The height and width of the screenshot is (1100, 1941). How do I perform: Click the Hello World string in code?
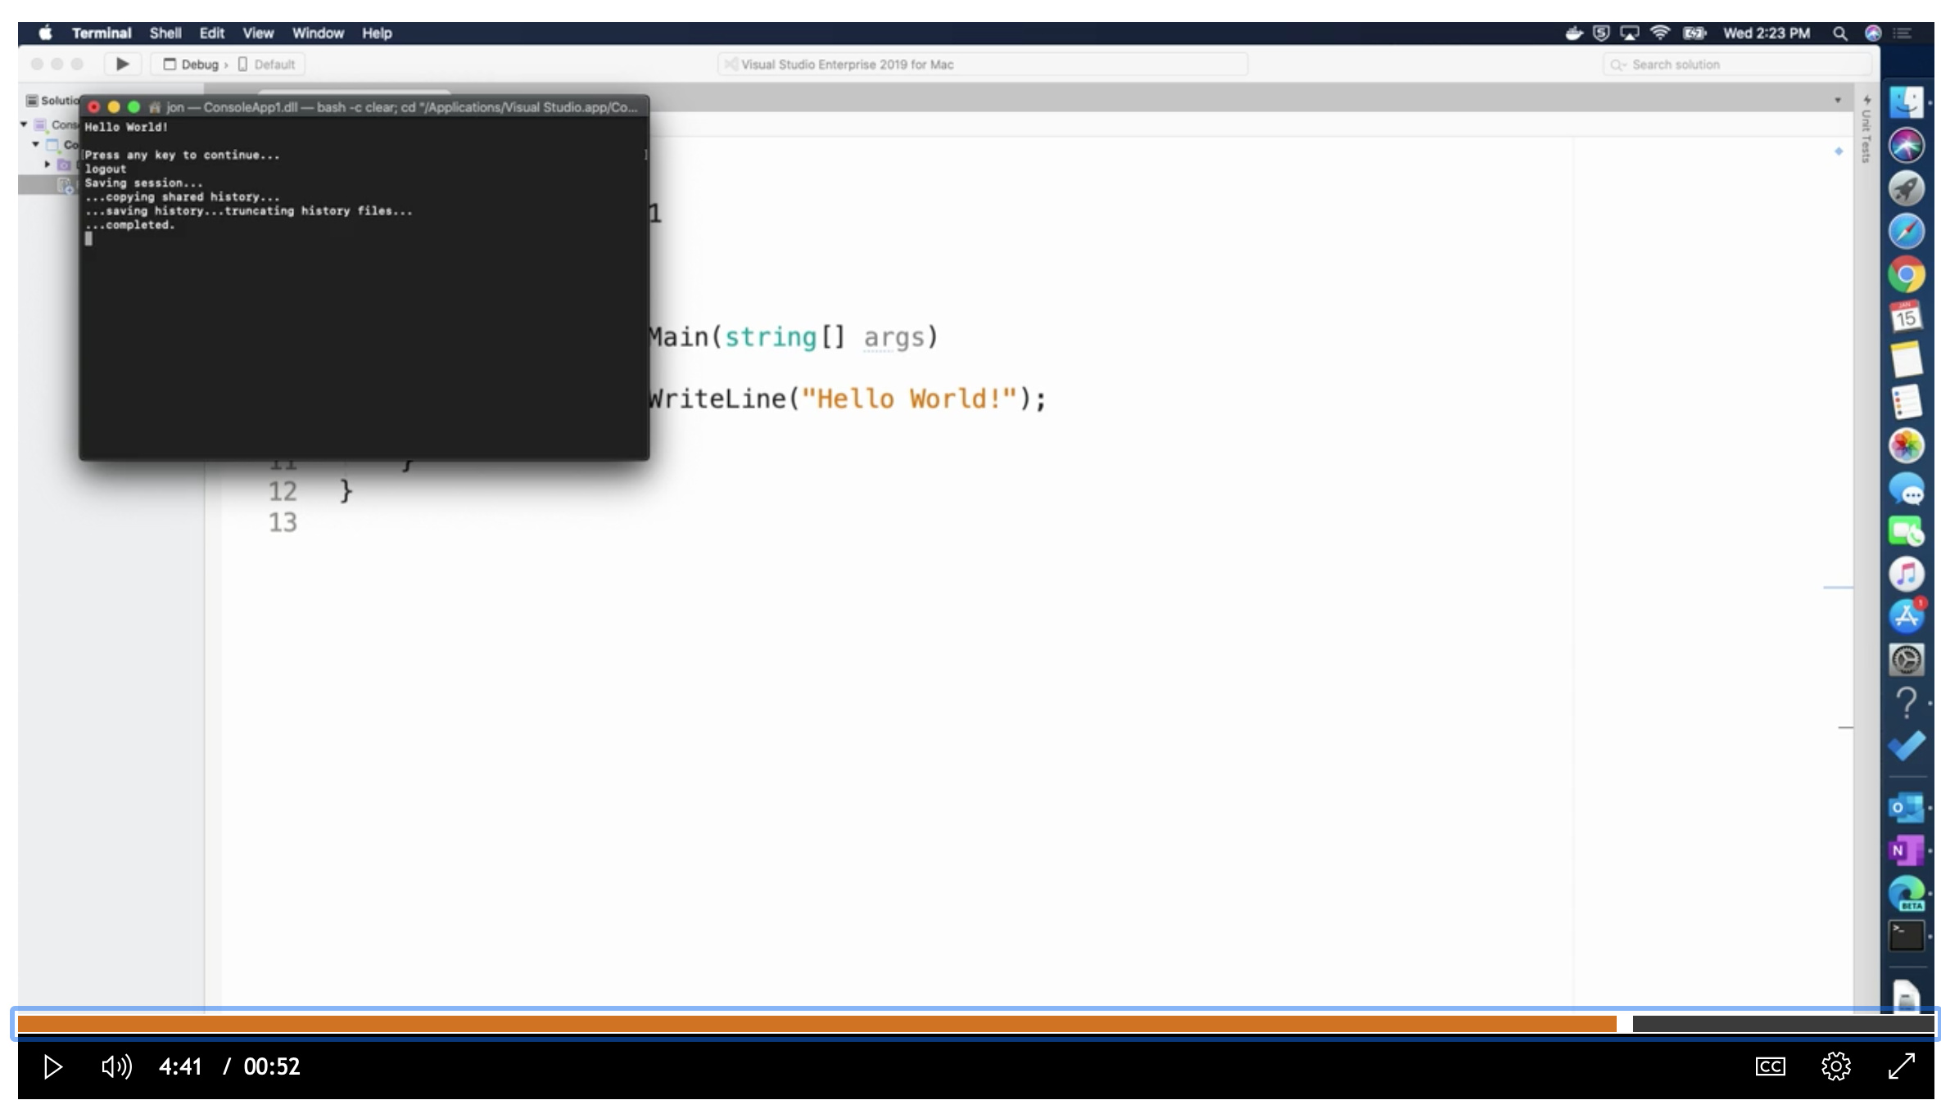tap(909, 399)
